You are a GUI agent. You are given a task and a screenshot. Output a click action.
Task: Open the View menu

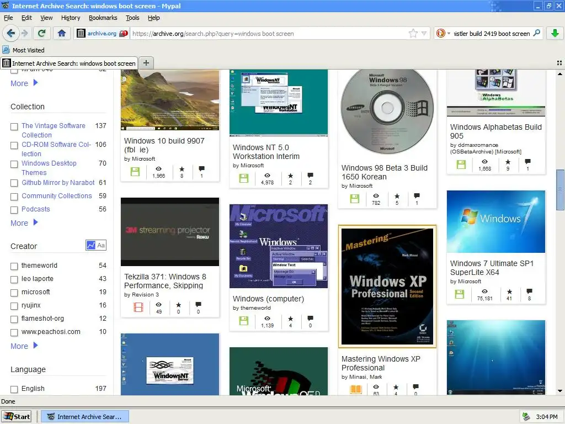[46, 18]
